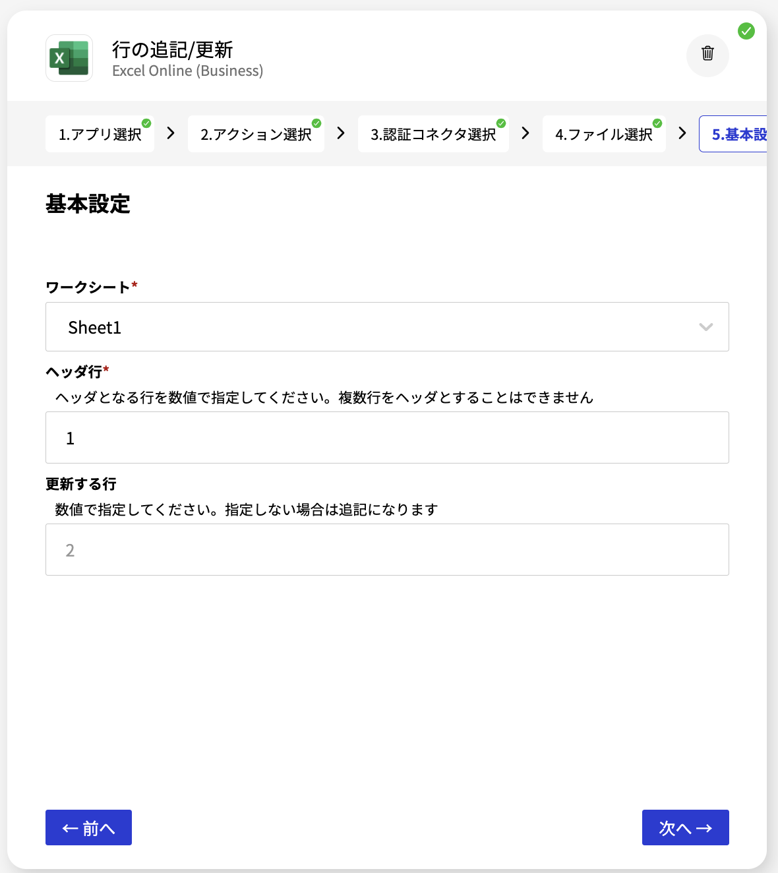Open the ワークシート dropdown showing Sheet1
The image size is (778, 873).
[387, 327]
